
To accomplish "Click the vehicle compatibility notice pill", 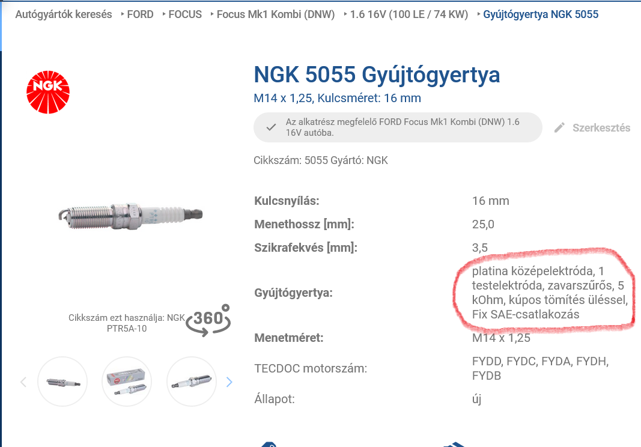I will click(x=398, y=127).
